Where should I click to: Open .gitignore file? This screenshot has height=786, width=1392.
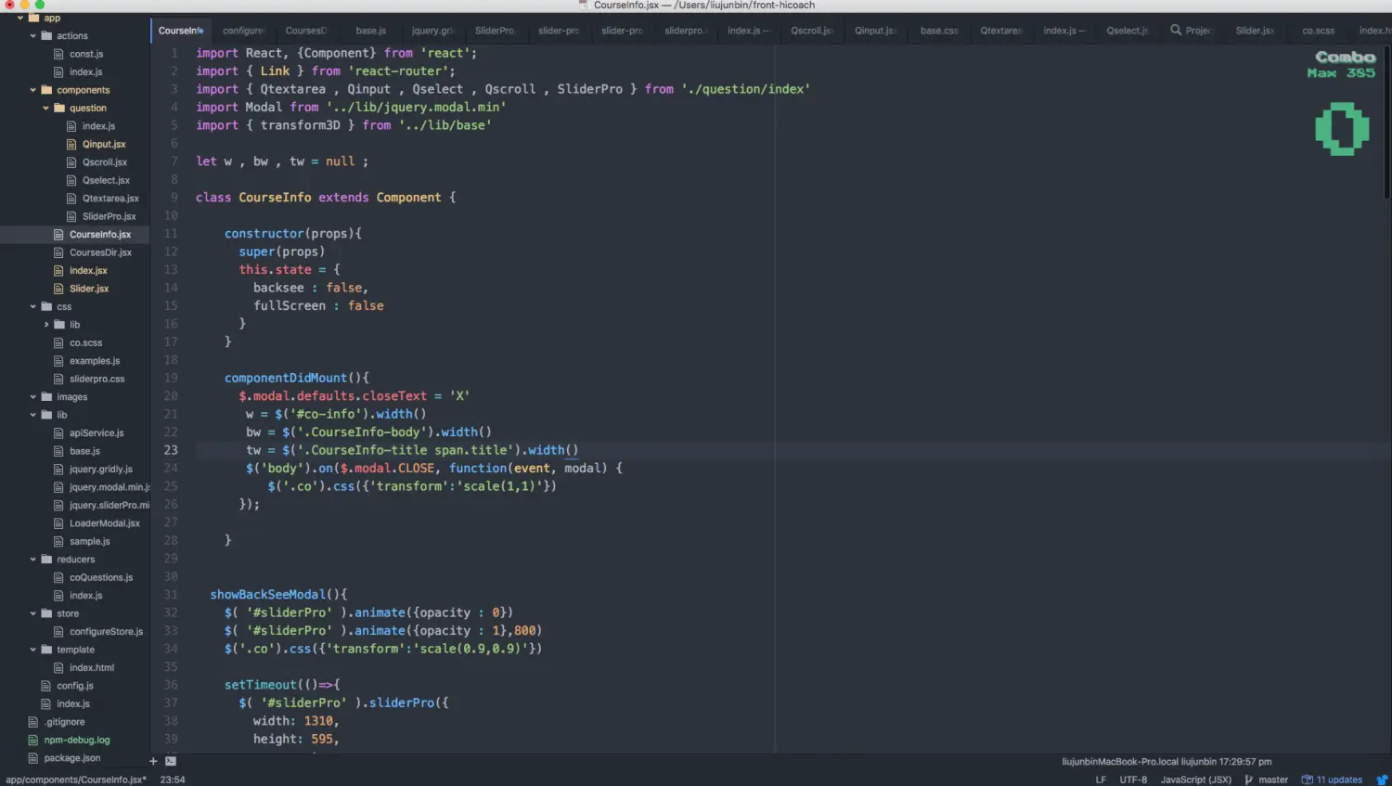64,722
